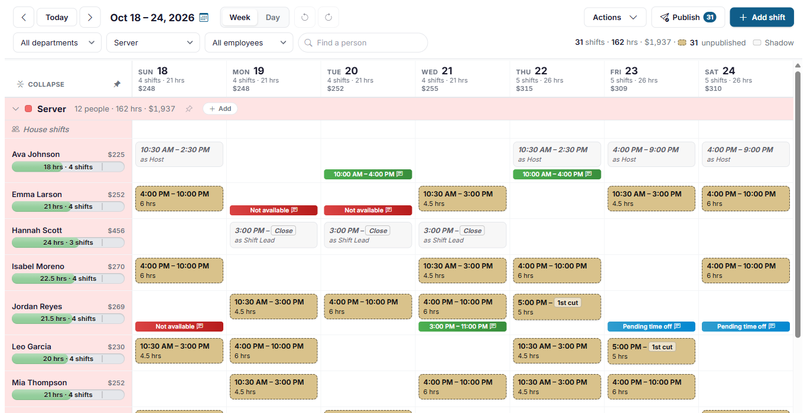Open note icon on Wed 3:00 PM–11:00 PM
Viewport: 807px width, 413px height.
pos(493,326)
